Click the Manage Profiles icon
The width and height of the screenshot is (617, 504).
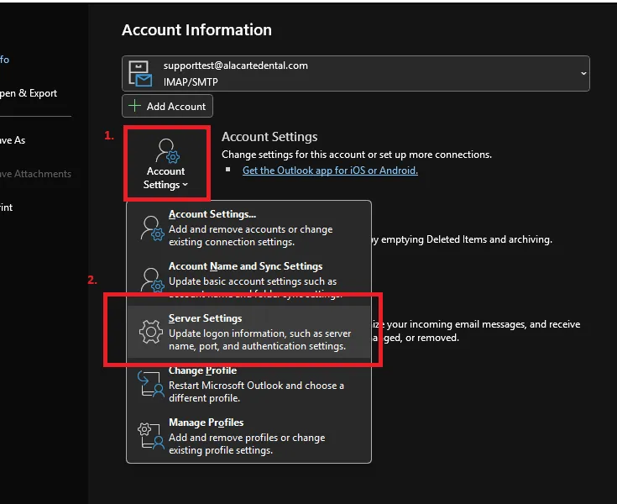(151, 436)
